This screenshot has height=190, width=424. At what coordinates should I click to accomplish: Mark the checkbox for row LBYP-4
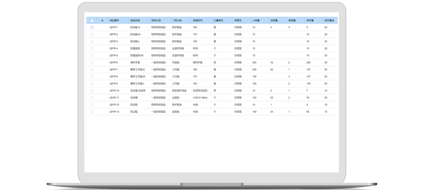tap(92, 49)
